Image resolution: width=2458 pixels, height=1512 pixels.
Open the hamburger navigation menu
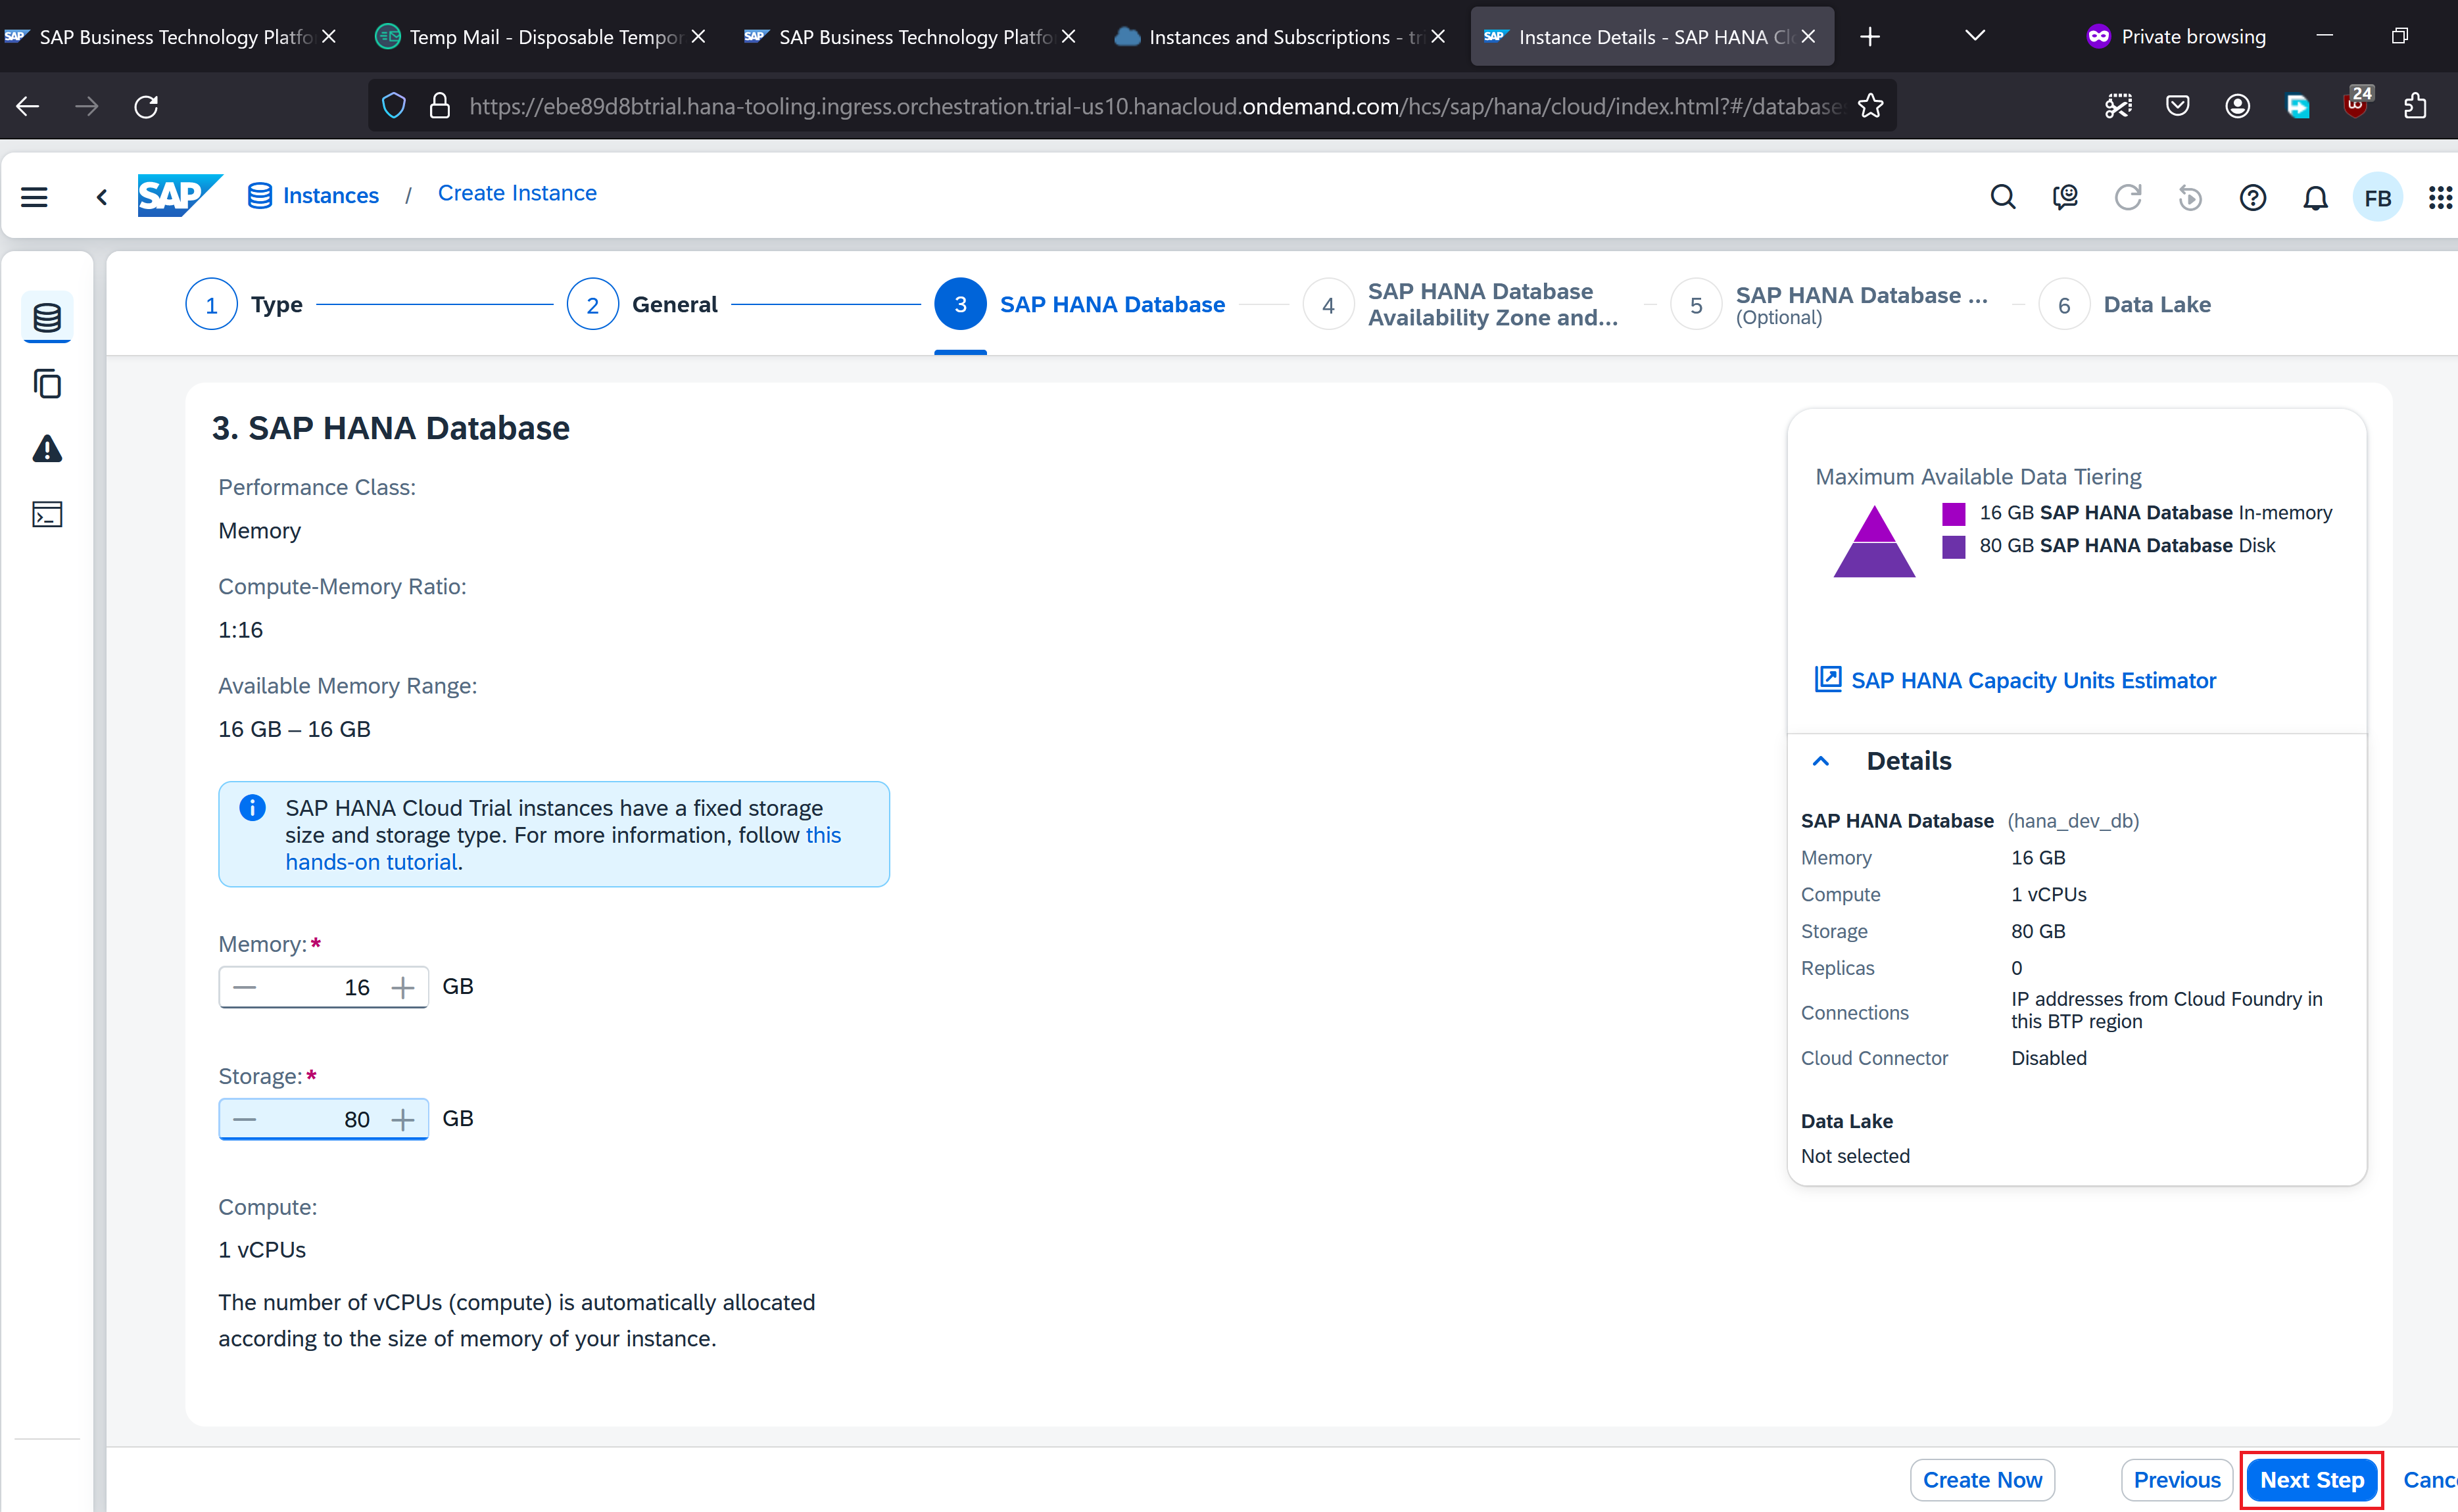tap(34, 197)
